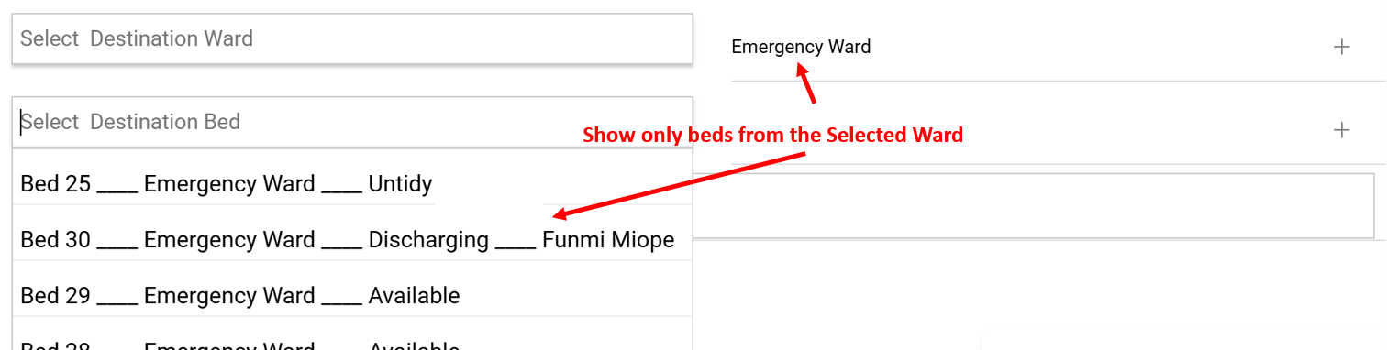The width and height of the screenshot is (1387, 350).
Task: Click the empty text box right of bed list
Action: pyautogui.click(x=1039, y=206)
